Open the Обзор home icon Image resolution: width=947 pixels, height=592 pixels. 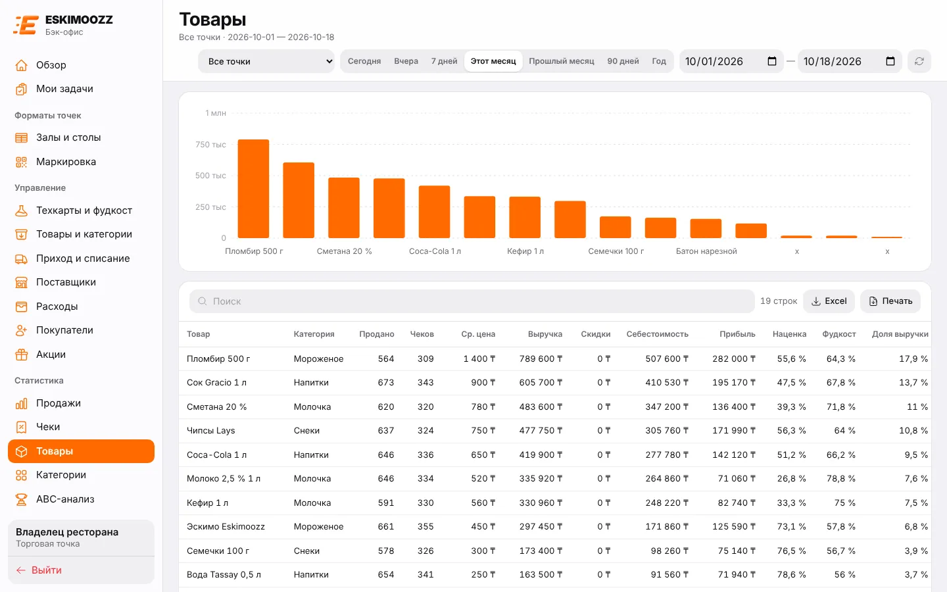pyautogui.click(x=22, y=65)
